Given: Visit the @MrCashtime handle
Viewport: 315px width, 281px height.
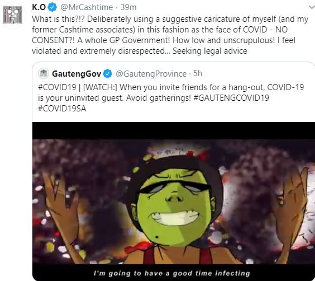Looking at the screenshot, I should tap(87, 7).
